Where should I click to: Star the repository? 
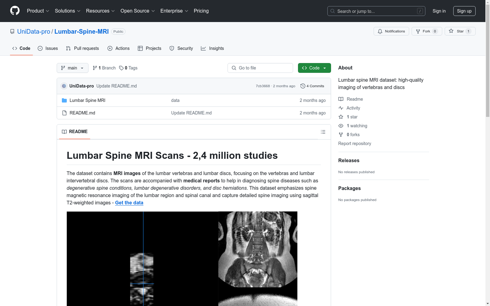(x=460, y=31)
